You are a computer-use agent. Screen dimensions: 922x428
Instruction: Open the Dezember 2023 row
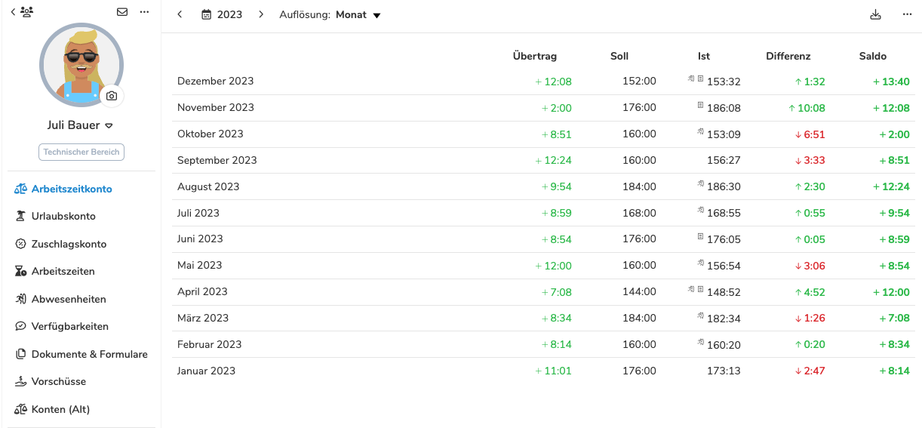point(543,82)
